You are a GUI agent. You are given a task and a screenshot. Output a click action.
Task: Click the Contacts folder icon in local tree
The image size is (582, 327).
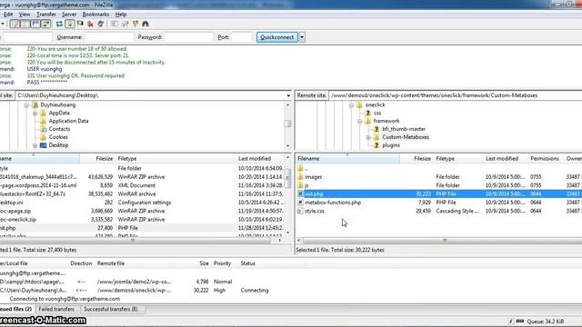43,129
